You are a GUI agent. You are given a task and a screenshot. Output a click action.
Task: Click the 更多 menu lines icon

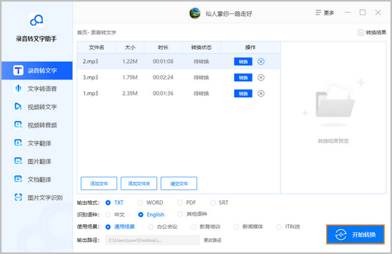pyautogui.click(x=318, y=13)
